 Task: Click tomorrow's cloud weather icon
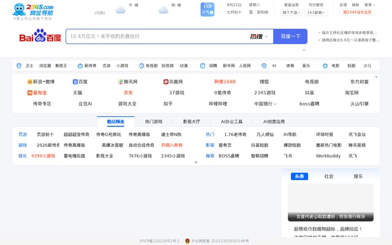pos(164,10)
